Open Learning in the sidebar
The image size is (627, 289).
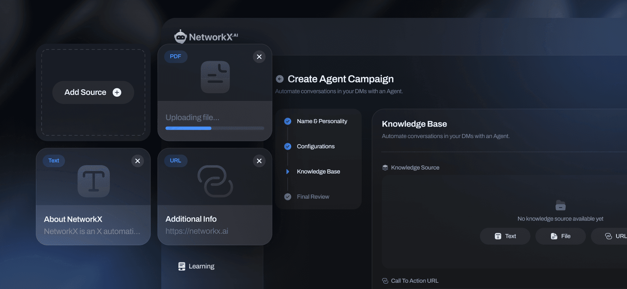[196, 266]
